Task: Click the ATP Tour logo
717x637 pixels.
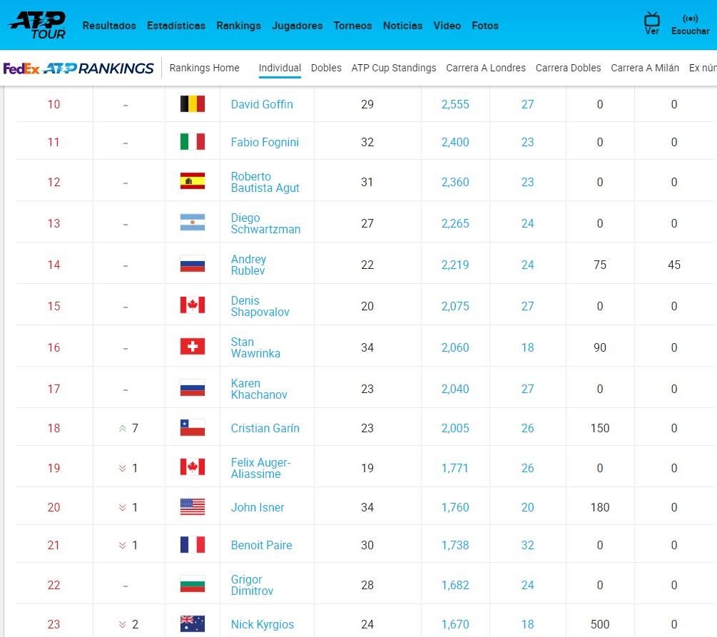Action: point(38,25)
